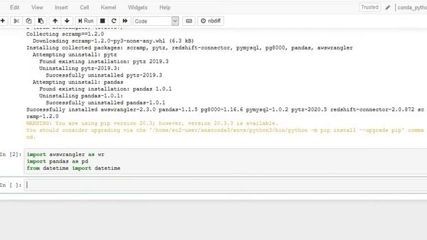Move selected cell up arrow
427x240 pixels.
[55, 21]
